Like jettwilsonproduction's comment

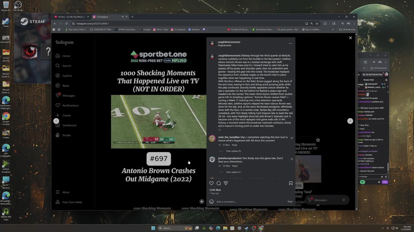click(x=292, y=159)
